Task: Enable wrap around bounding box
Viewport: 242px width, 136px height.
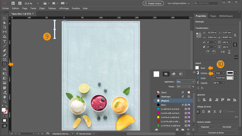Action: pos(203,112)
